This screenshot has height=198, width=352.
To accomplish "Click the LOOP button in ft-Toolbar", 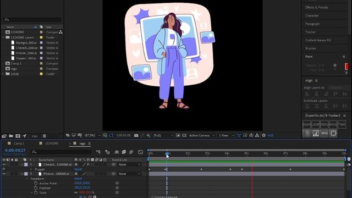I will click(x=315, y=125).
